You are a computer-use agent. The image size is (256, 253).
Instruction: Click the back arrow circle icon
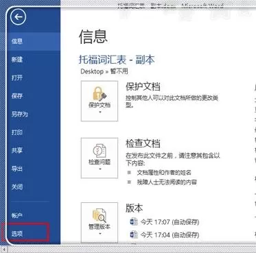(x=18, y=17)
